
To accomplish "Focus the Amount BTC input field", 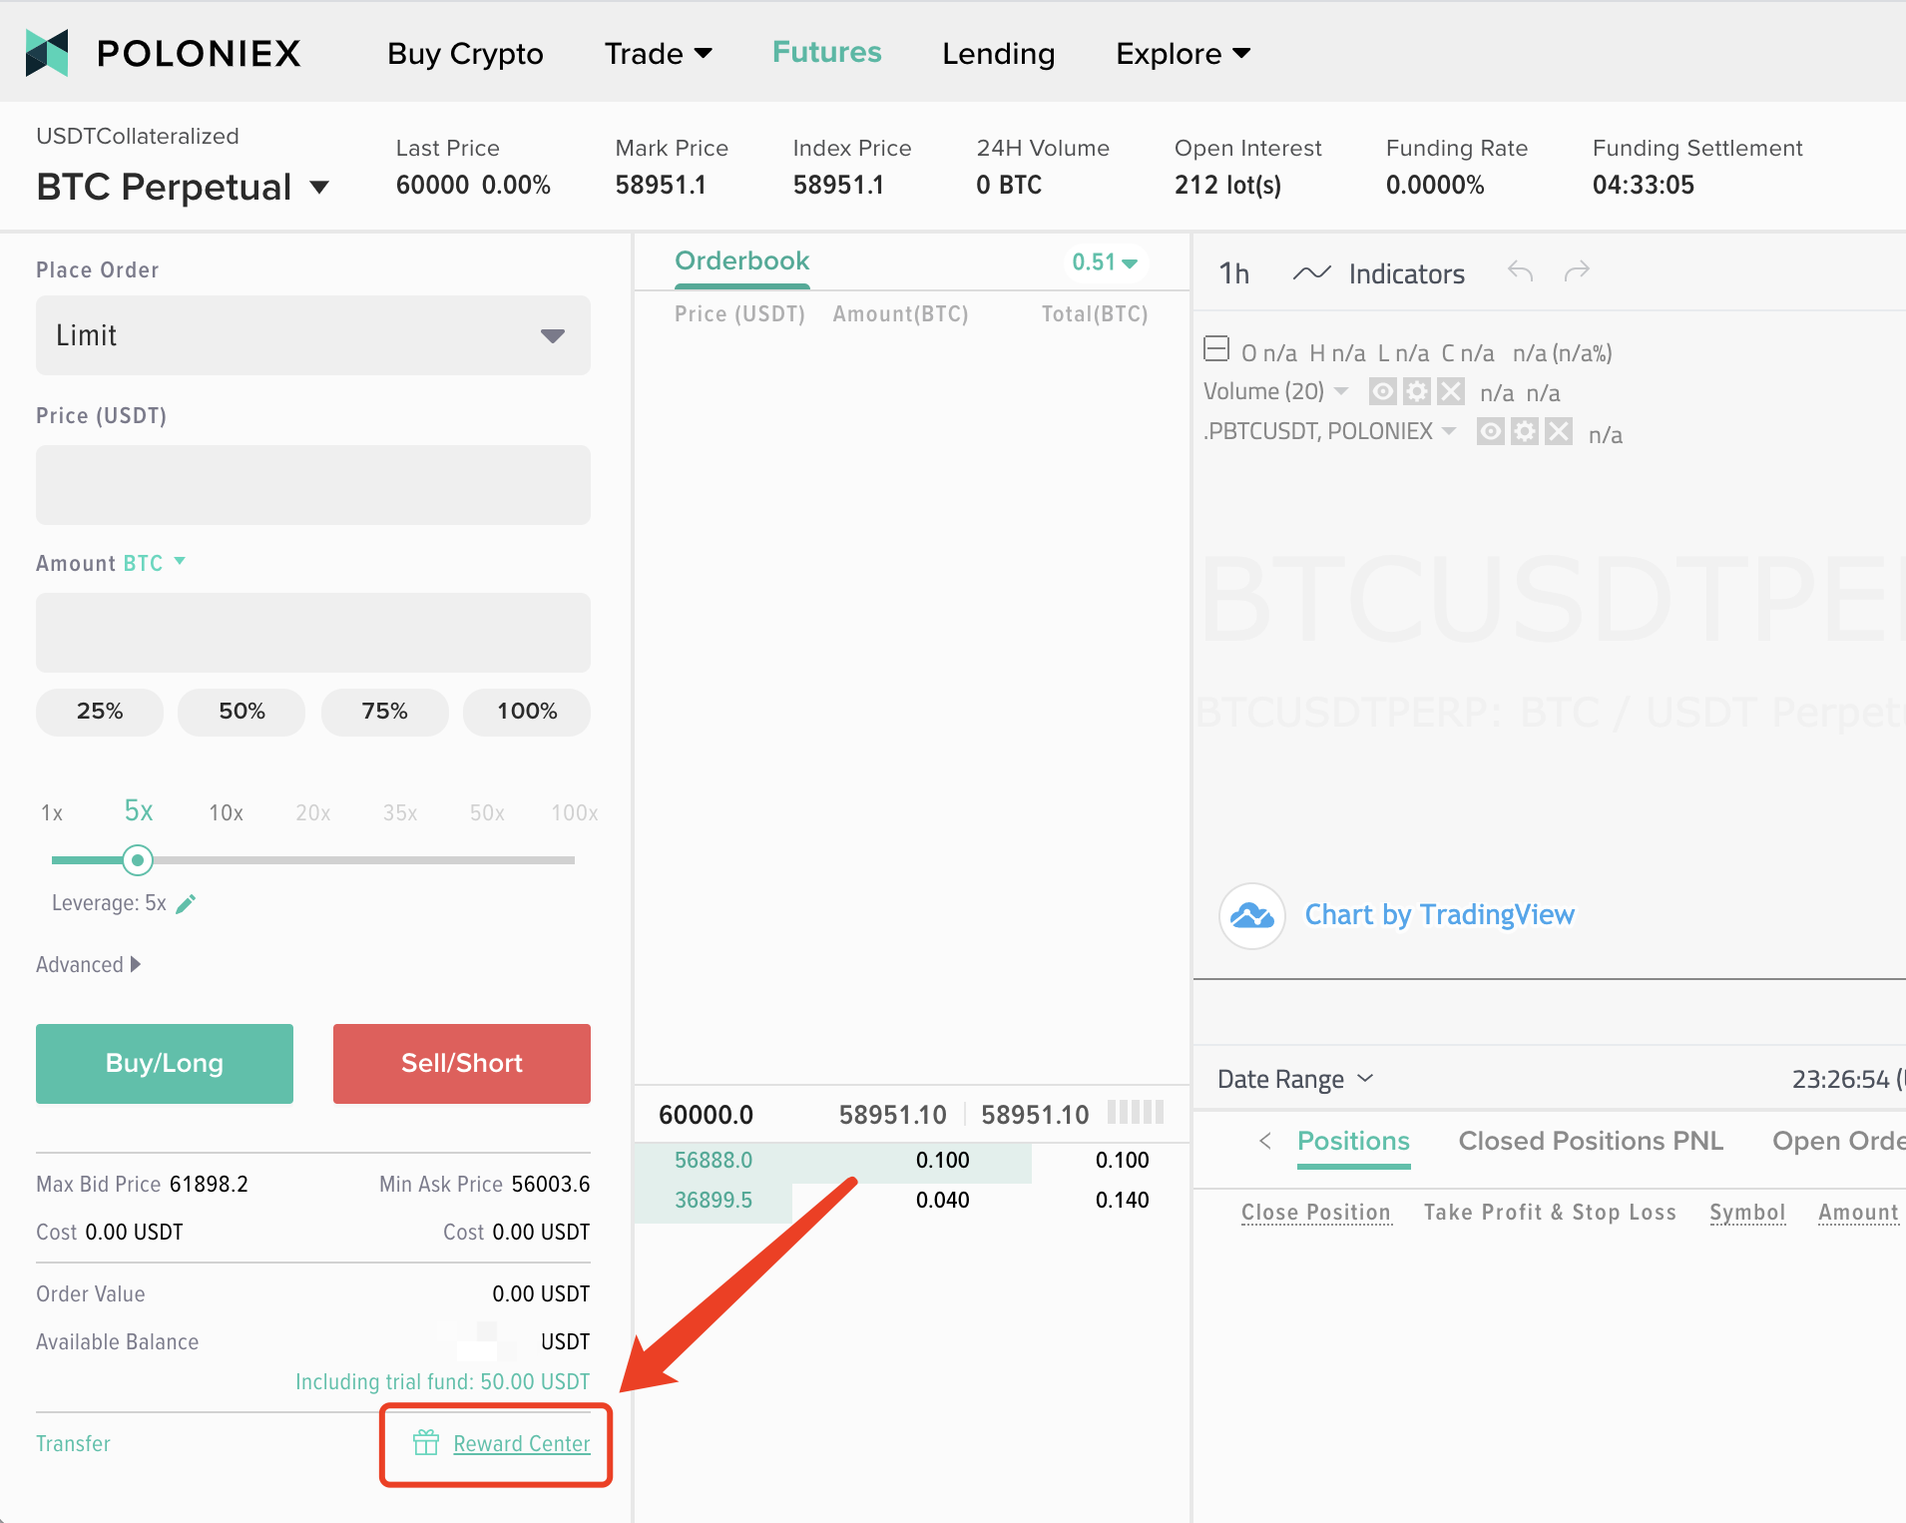I will point(313,633).
